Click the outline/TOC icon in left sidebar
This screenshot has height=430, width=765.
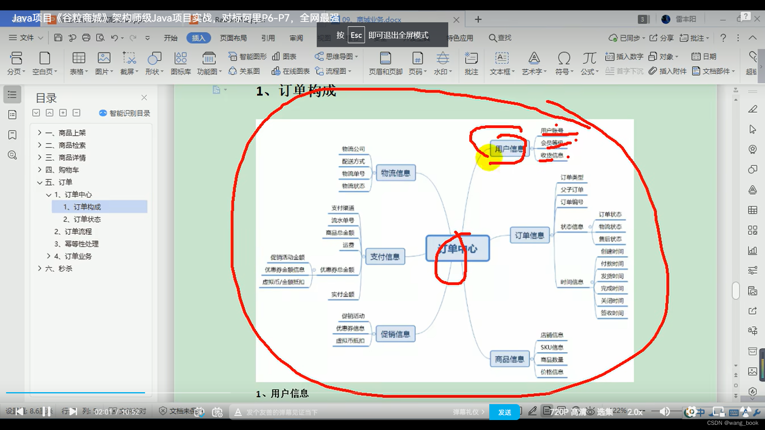point(12,95)
